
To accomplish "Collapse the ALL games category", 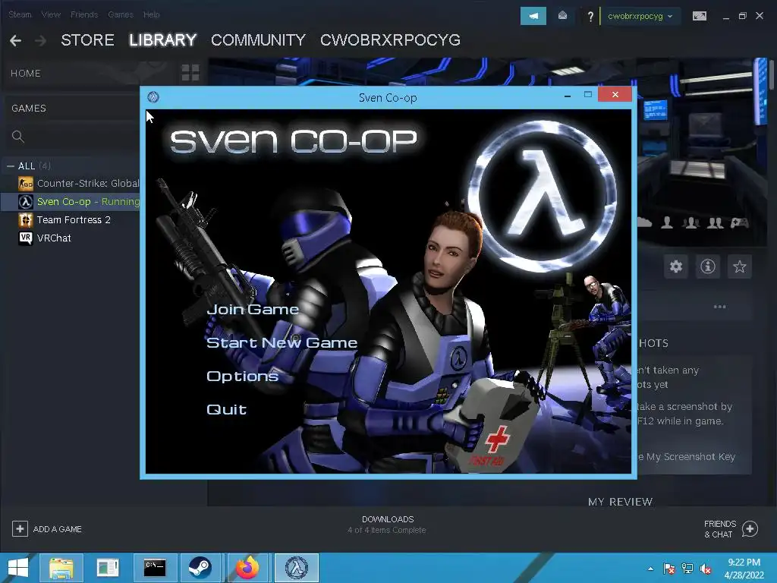I will [x=11, y=166].
